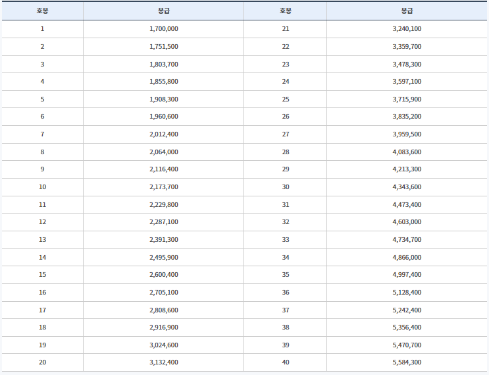The width and height of the screenshot is (489, 375).
Task: Click grade number 20 in 호봉 column
Action: [x=42, y=362]
